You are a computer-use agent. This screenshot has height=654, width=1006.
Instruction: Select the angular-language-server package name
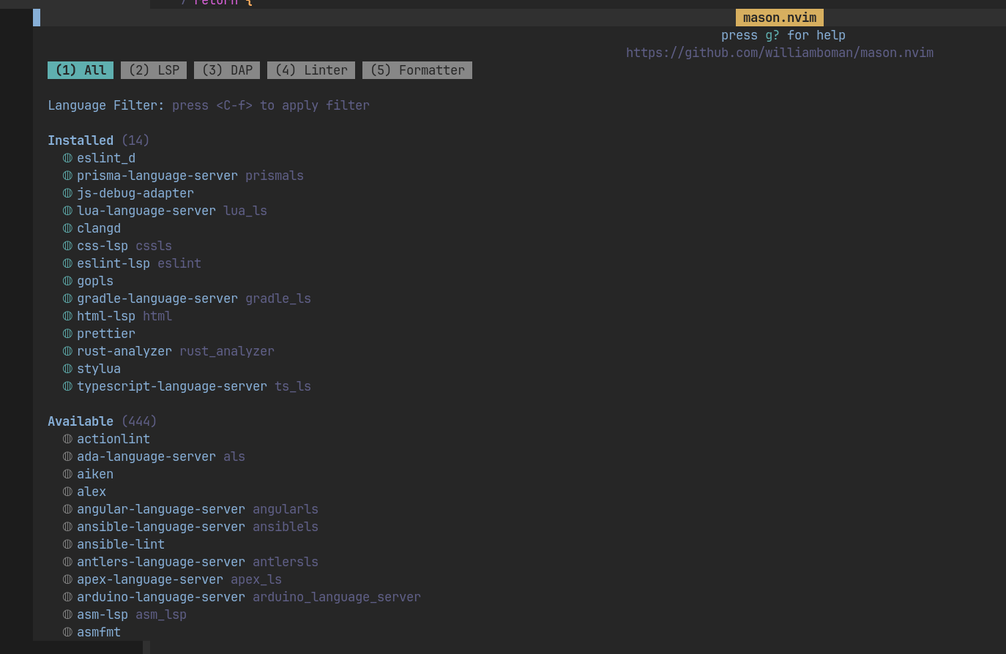(x=161, y=509)
